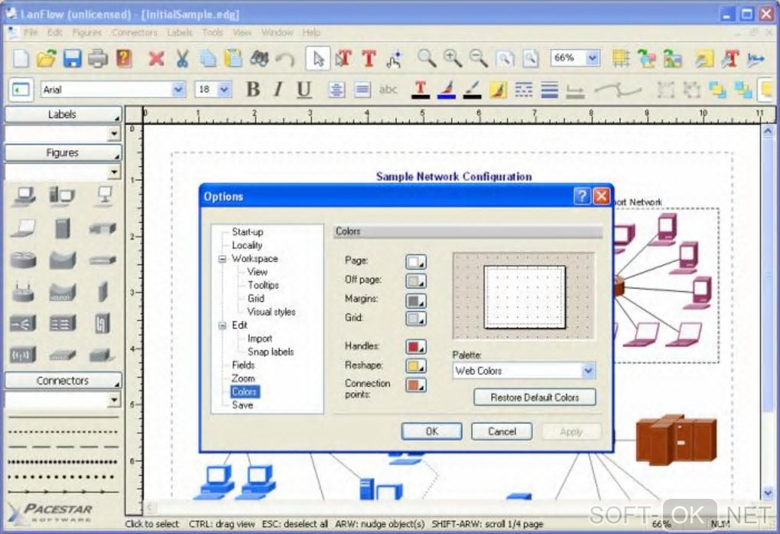Change the Connection points color swatch
Viewport: 780px width, 534px height.
[416, 385]
